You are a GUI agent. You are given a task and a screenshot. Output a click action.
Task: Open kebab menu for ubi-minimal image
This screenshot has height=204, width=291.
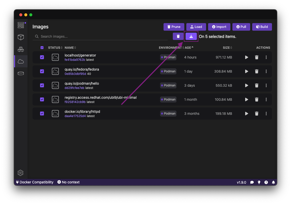(x=266, y=99)
